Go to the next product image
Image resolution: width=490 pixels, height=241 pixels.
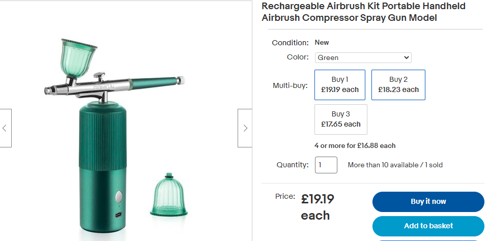pos(245,128)
